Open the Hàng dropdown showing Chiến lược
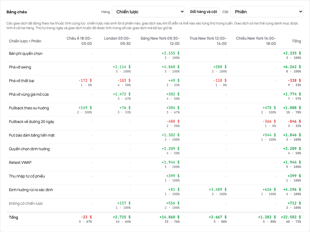The height and width of the screenshot is (232, 310). (x=148, y=12)
